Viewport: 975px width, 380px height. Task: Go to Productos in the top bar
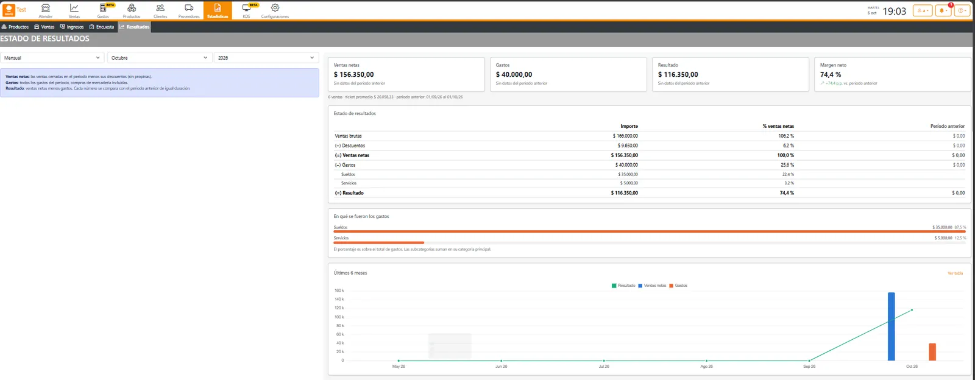point(132,10)
